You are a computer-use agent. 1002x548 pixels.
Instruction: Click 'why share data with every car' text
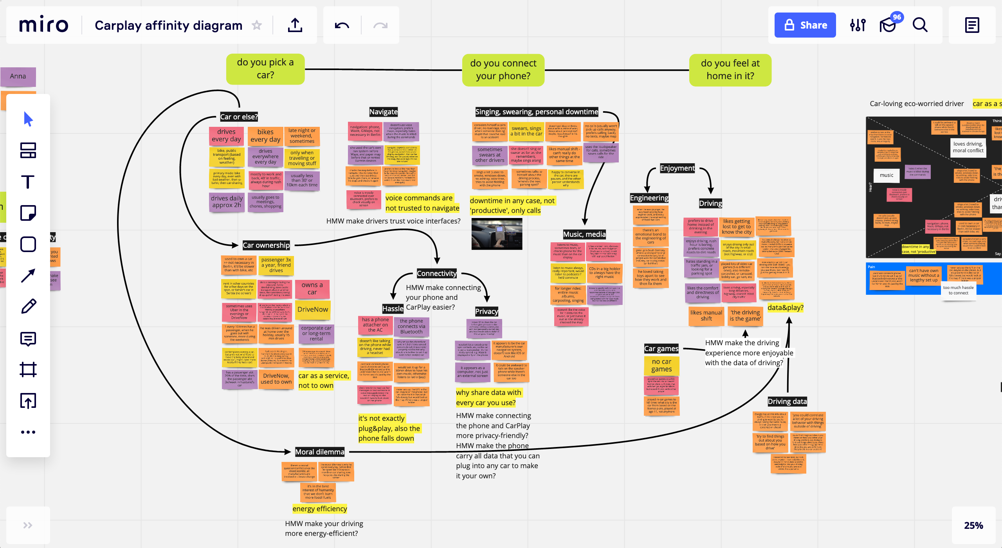point(488,397)
